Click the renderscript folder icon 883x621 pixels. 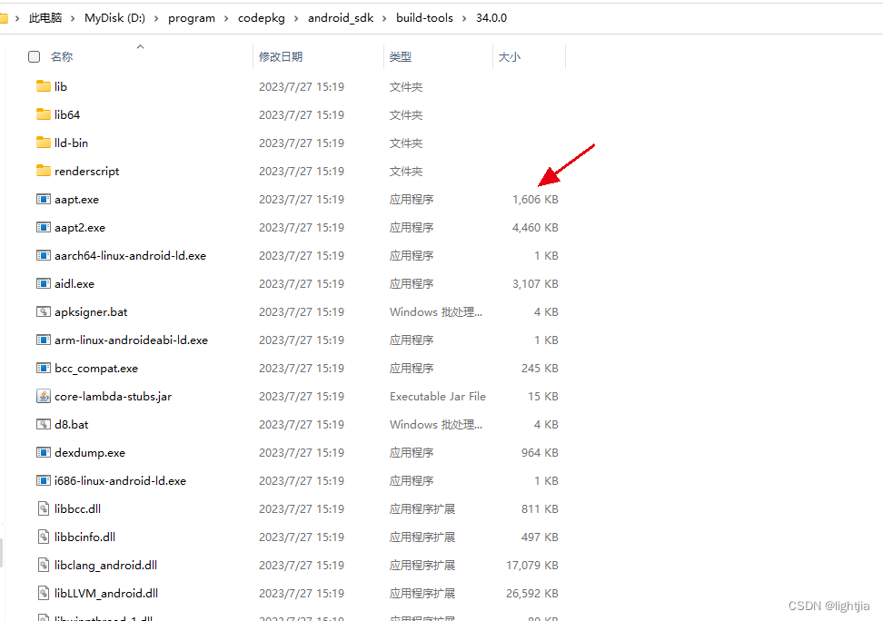(43, 171)
